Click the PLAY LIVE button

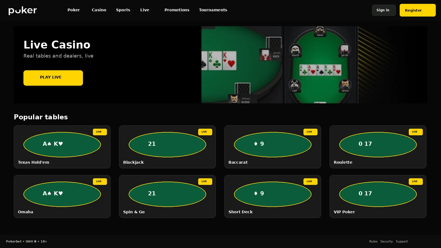tap(53, 78)
